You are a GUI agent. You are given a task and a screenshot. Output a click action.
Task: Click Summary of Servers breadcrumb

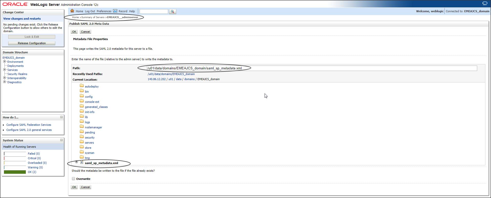(93, 17)
